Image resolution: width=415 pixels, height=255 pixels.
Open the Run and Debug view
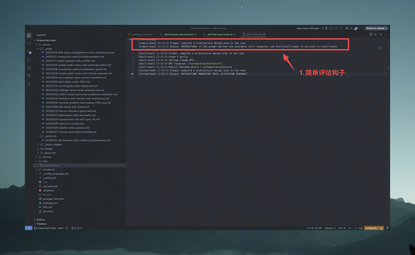point(29,60)
